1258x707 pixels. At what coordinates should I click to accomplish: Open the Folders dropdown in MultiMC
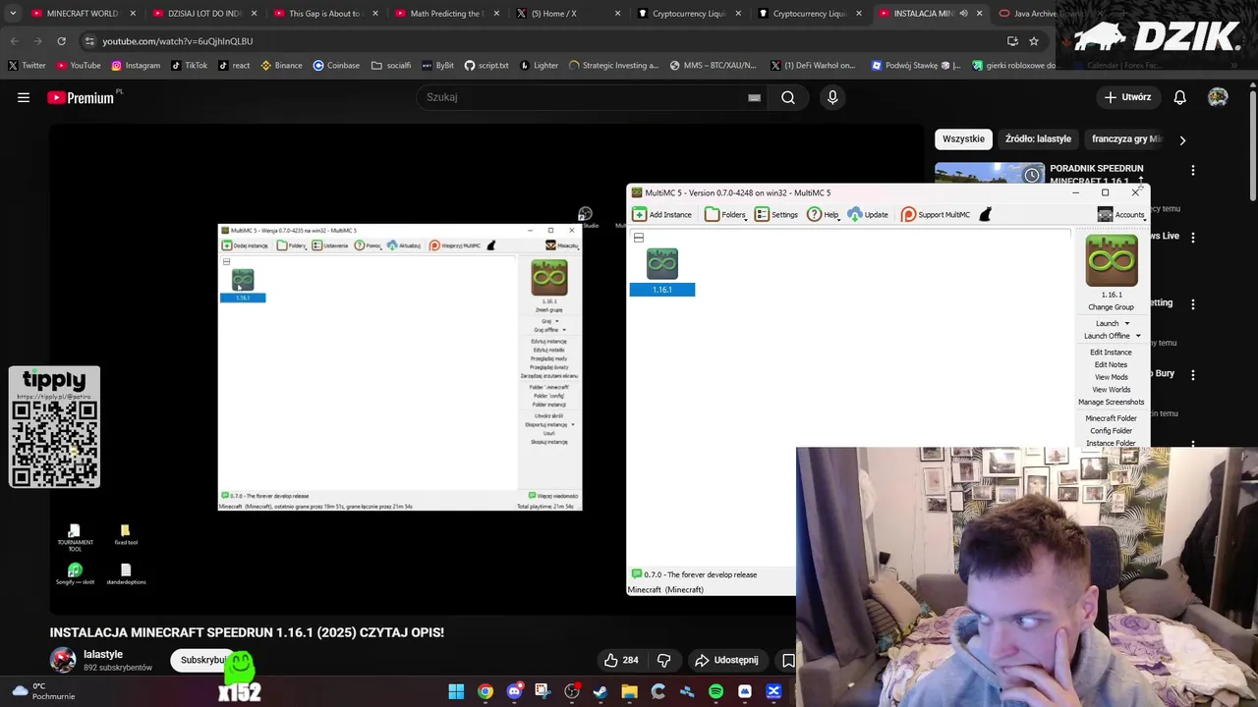[x=725, y=214]
